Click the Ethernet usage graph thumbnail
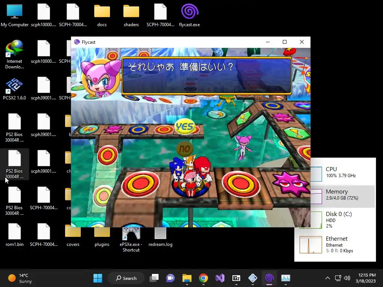 tap(311, 244)
